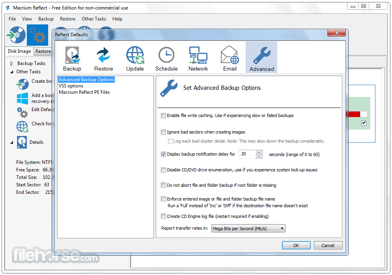Image resolution: width=392 pixels, height=275 pixels.
Task: Select Macrium Reflect PE Files item
Action: point(84,92)
